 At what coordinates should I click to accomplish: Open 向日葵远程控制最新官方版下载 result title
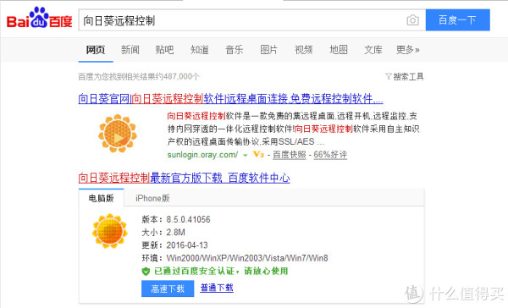(184, 178)
